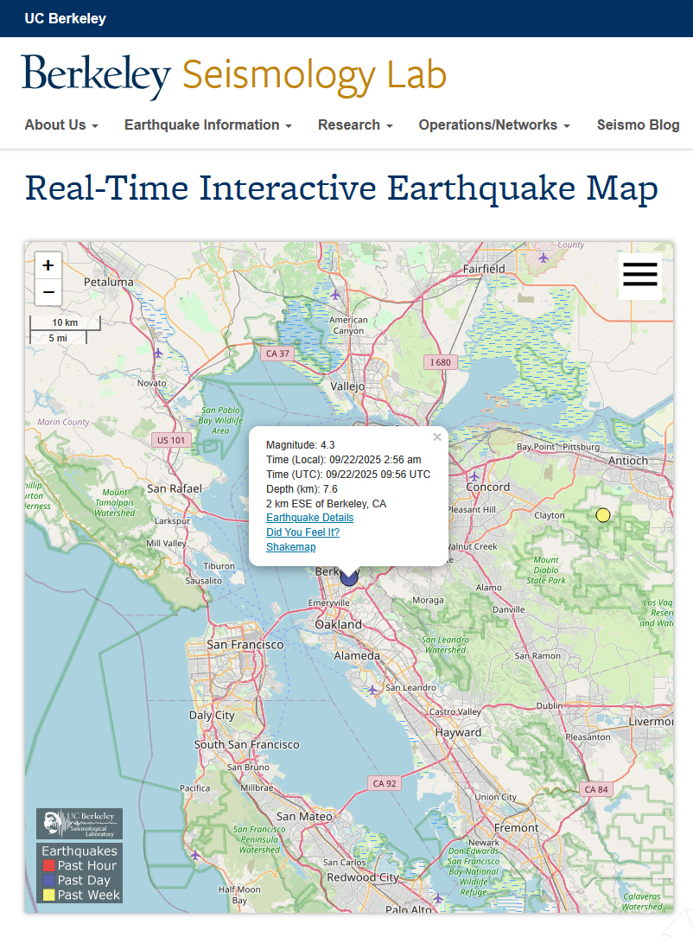The image size is (693, 937).
Task: Zoom out on the earthquake map
Action: click(48, 292)
